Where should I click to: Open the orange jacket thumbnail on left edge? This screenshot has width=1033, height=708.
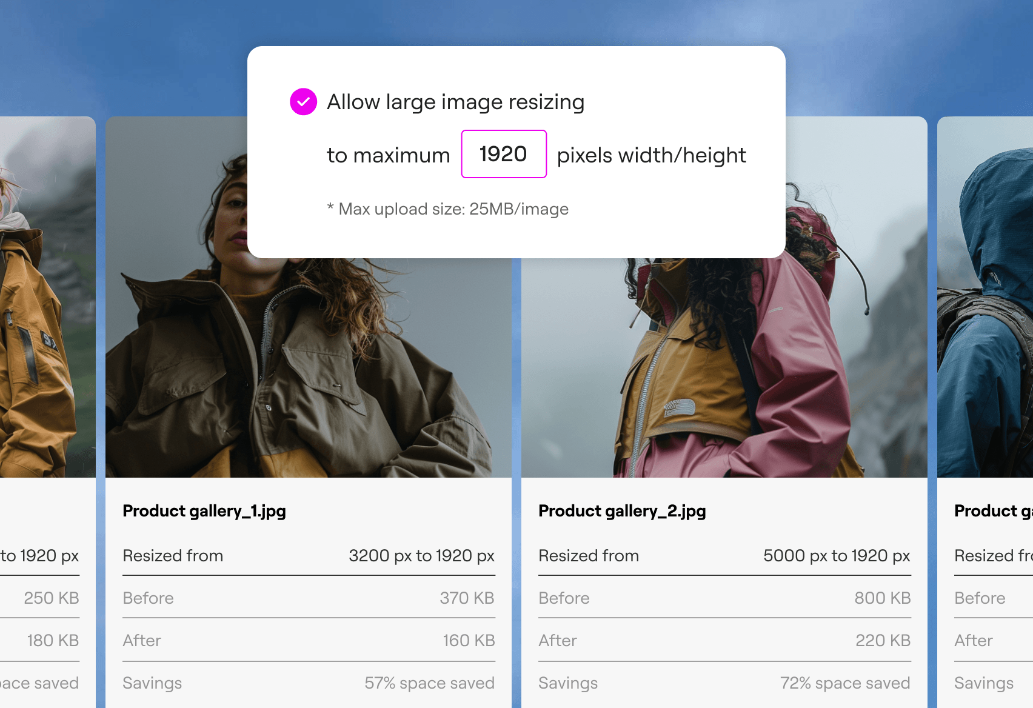(x=48, y=297)
